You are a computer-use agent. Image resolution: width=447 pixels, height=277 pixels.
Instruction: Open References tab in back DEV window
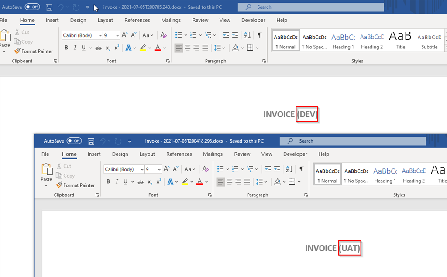tap(137, 20)
